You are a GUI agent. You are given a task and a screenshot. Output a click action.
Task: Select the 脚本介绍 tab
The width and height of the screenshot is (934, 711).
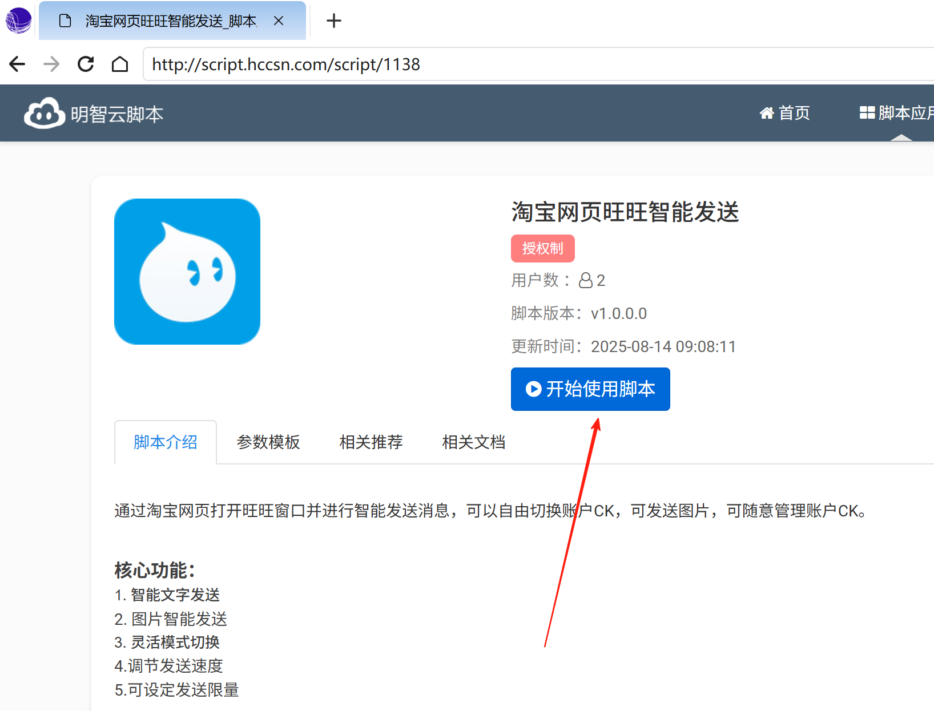pos(166,442)
